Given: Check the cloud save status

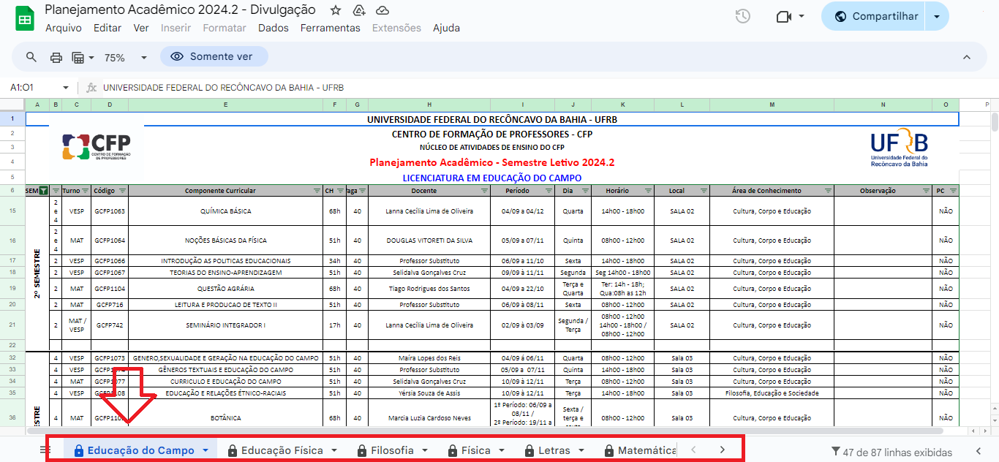Looking at the screenshot, I should coord(383,10).
